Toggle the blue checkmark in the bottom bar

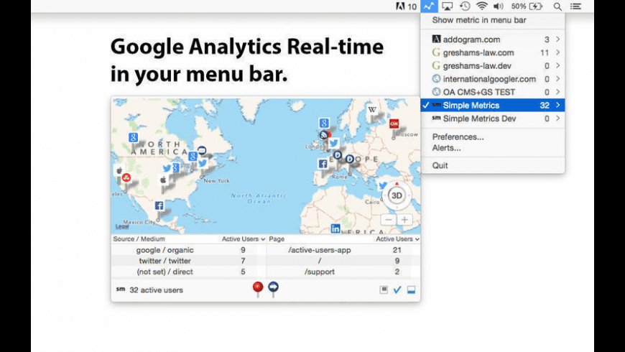[397, 290]
